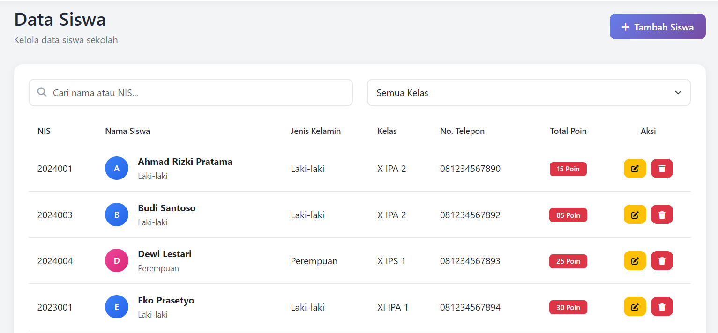Click the Jenis Kelamin column header
The height and width of the screenshot is (333, 718).
[316, 131]
